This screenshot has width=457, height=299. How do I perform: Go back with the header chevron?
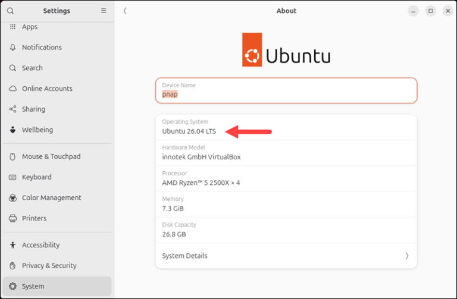click(x=125, y=11)
